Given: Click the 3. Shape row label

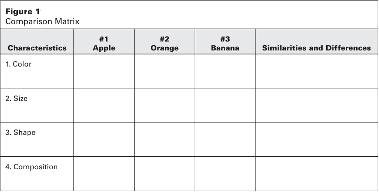Looking at the screenshot, I should (20, 133).
